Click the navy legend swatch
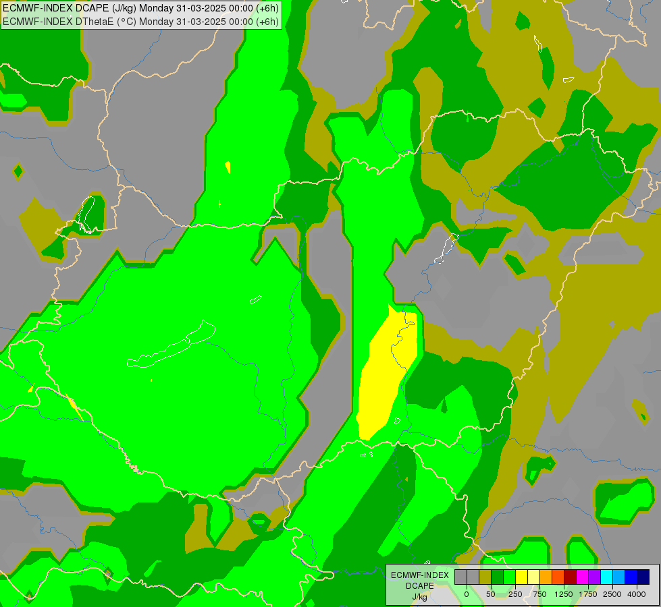This screenshot has height=607, width=661. [643, 577]
